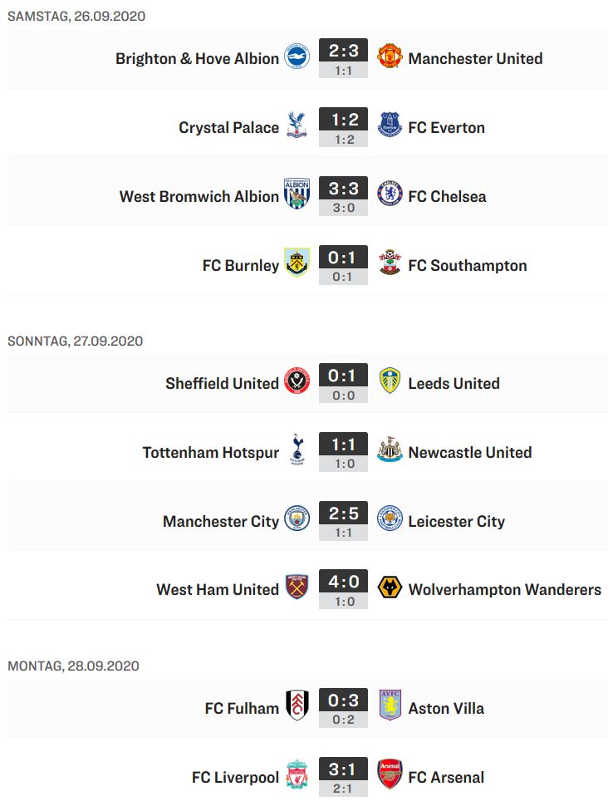Click the West Bromwich 3:0 halftime score
This screenshot has width=608, height=806.
click(343, 208)
